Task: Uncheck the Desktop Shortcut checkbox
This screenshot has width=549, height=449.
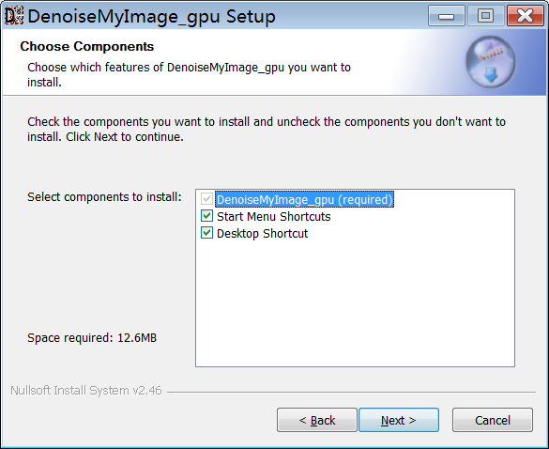Action: click(206, 233)
